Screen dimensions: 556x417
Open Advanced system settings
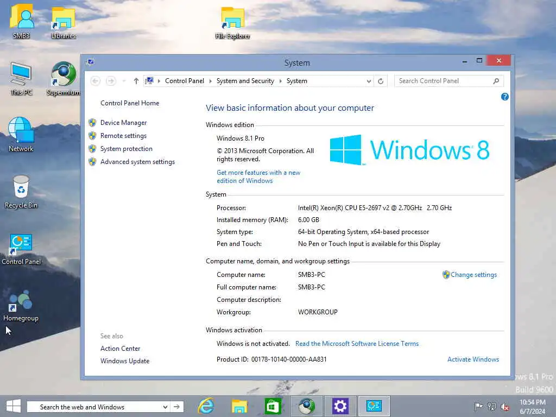click(x=137, y=162)
